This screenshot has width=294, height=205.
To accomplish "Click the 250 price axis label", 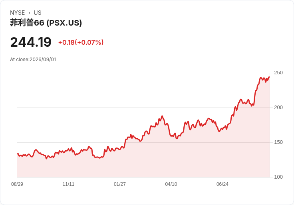I will point(278,73).
